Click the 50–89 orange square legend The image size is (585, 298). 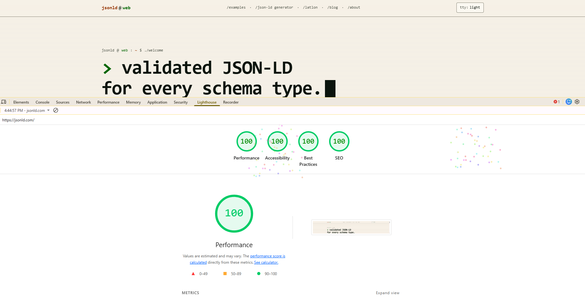[x=232, y=274]
